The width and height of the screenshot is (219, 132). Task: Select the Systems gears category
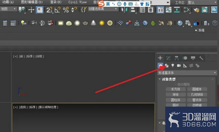(197, 65)
